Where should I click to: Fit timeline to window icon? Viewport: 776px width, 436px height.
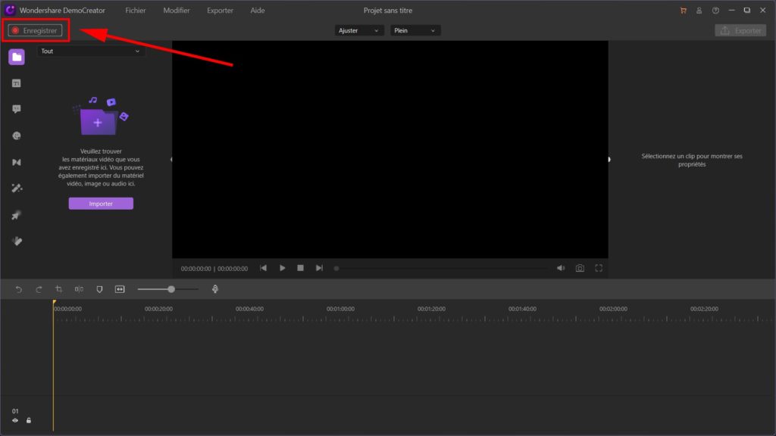[x=120, y=289]
